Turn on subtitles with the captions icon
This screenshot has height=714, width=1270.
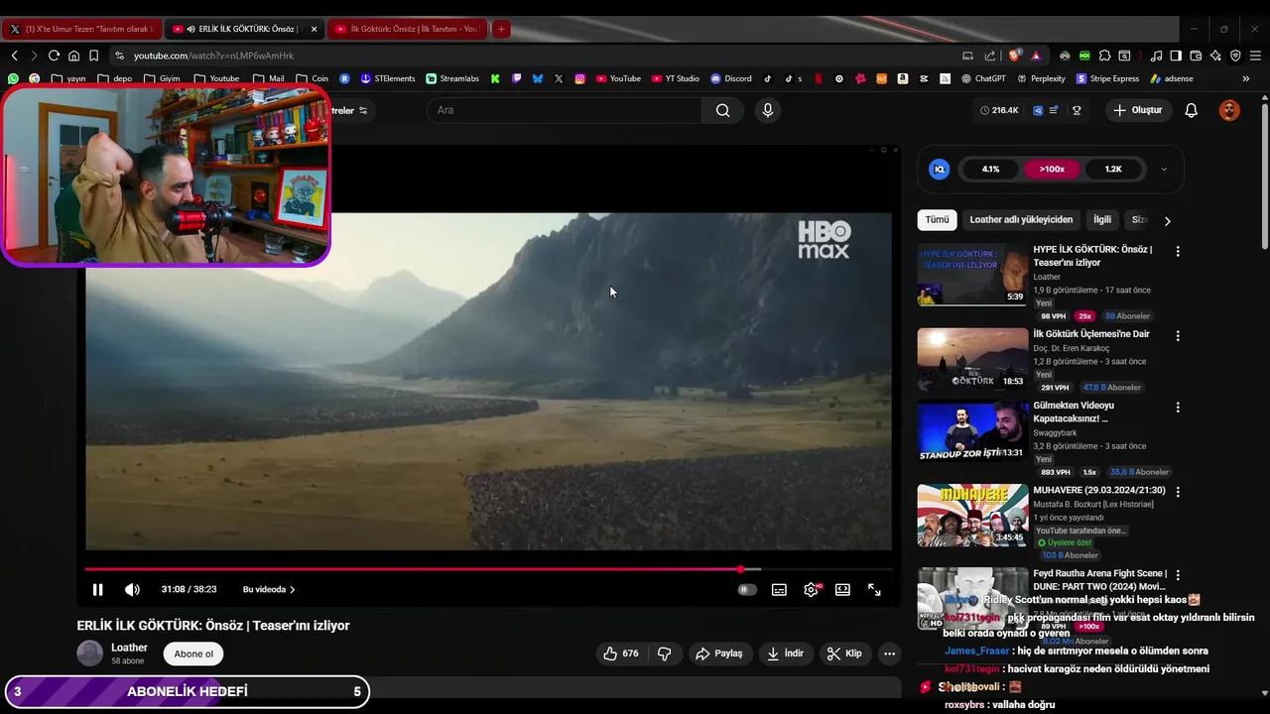pyautogui.click(x=779, y=589)
